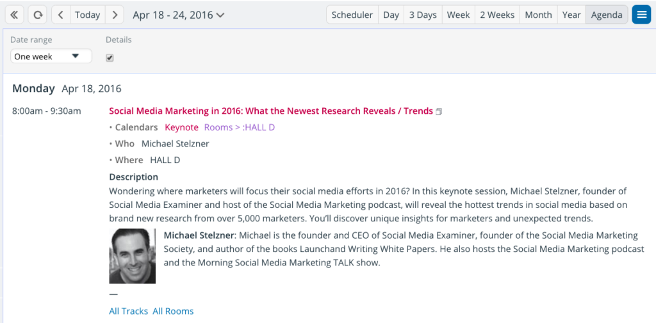
Task: Click the Keynote calendar label
Action: coord(181,127)
